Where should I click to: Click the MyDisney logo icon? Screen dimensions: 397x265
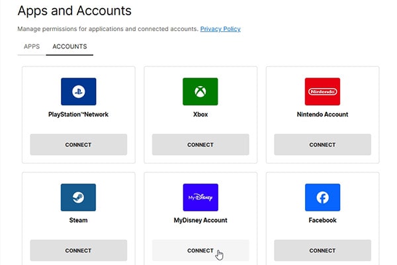click(200, 197)
